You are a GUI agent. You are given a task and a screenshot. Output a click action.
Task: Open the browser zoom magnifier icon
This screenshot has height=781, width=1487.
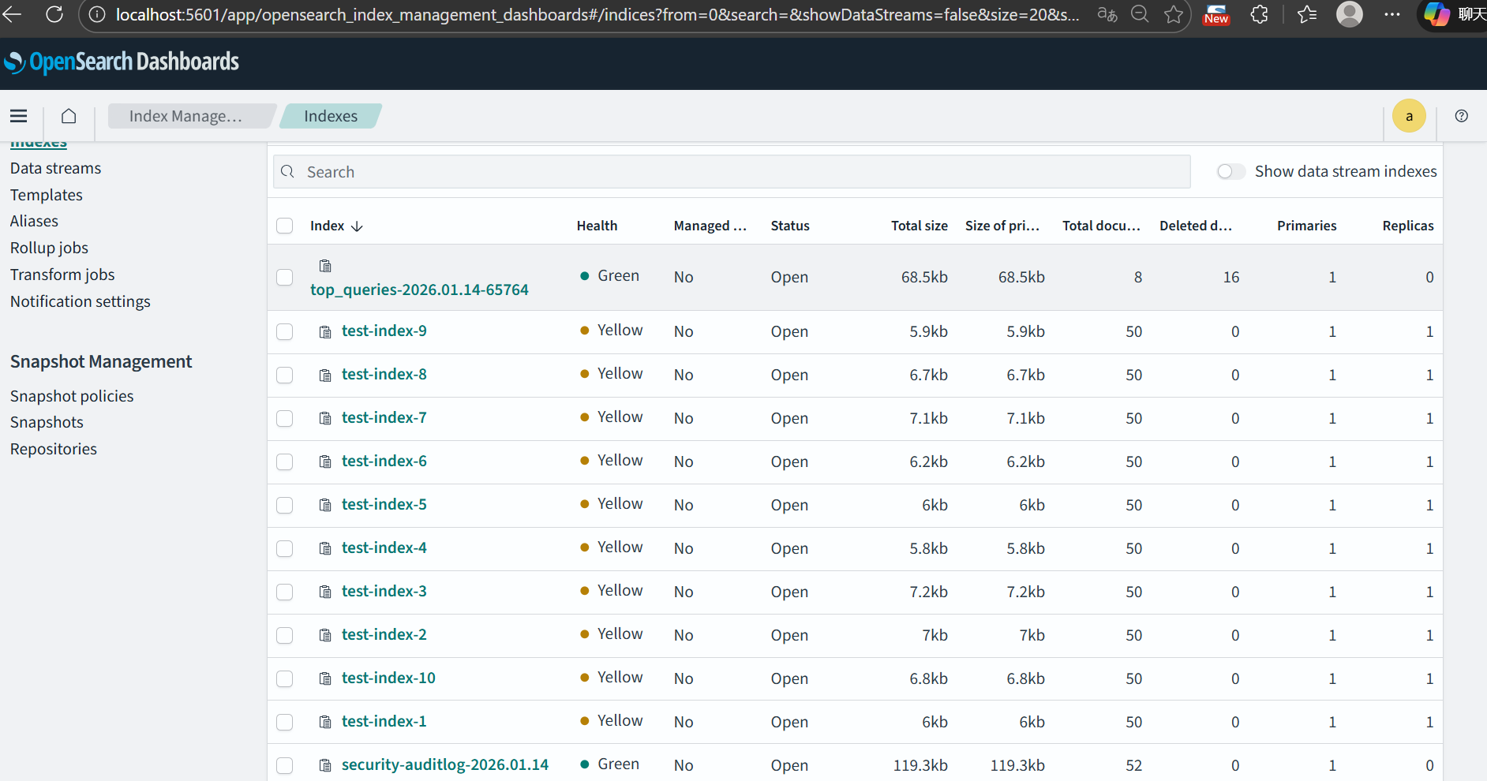point(1140,14)
